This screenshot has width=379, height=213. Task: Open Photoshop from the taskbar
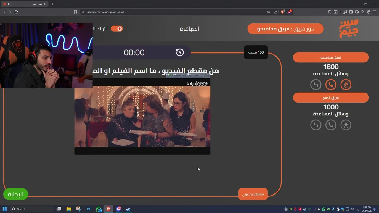point(89,209)
